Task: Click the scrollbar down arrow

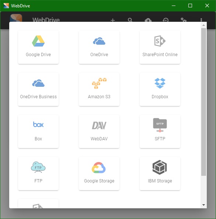Action: [x=203, y=205]
